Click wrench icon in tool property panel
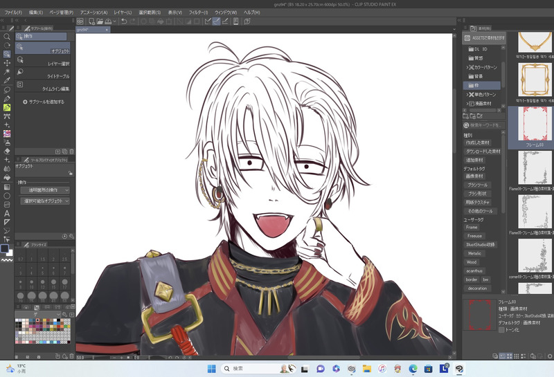Viewport: 554px width, 377px height. point(72,236)
